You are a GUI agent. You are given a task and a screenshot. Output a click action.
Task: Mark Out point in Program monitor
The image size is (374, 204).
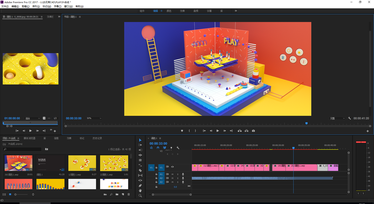click(x=195, y=131)
